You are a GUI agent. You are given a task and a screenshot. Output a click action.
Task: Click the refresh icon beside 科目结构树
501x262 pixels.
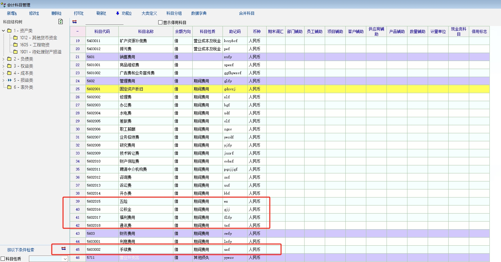point(60,22)
